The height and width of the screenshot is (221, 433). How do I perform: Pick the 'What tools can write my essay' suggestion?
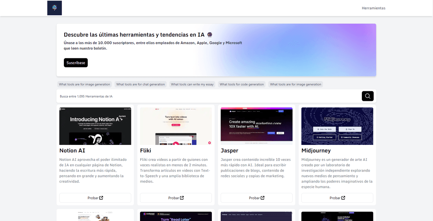coord(192,84)
